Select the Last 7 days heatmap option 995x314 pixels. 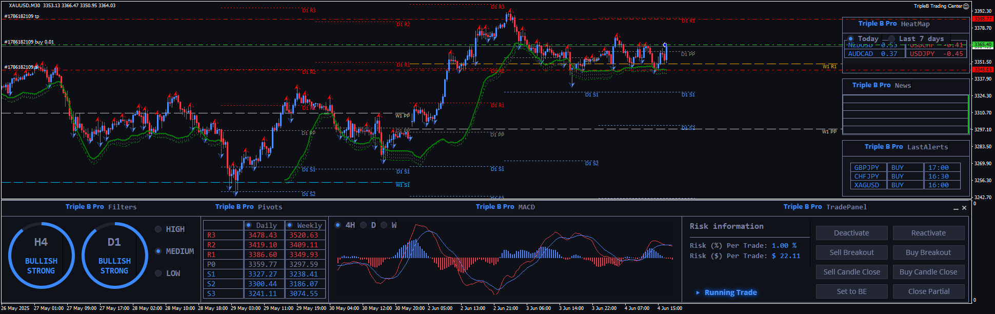(x=892, y=39)
